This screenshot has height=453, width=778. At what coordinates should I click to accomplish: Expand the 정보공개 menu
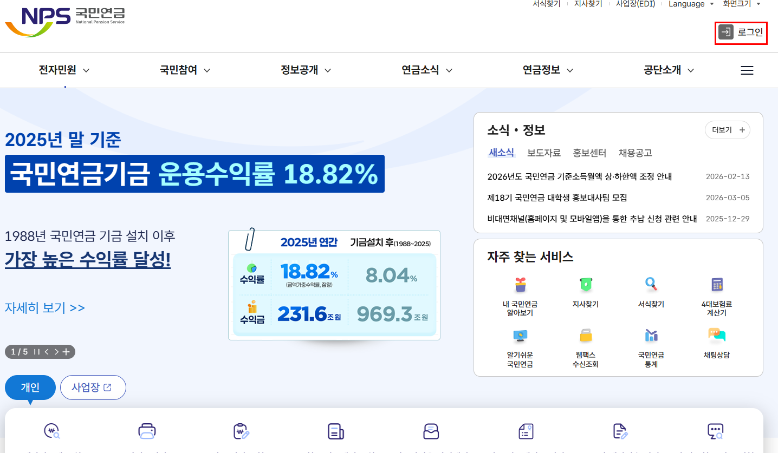coord(306,70)
